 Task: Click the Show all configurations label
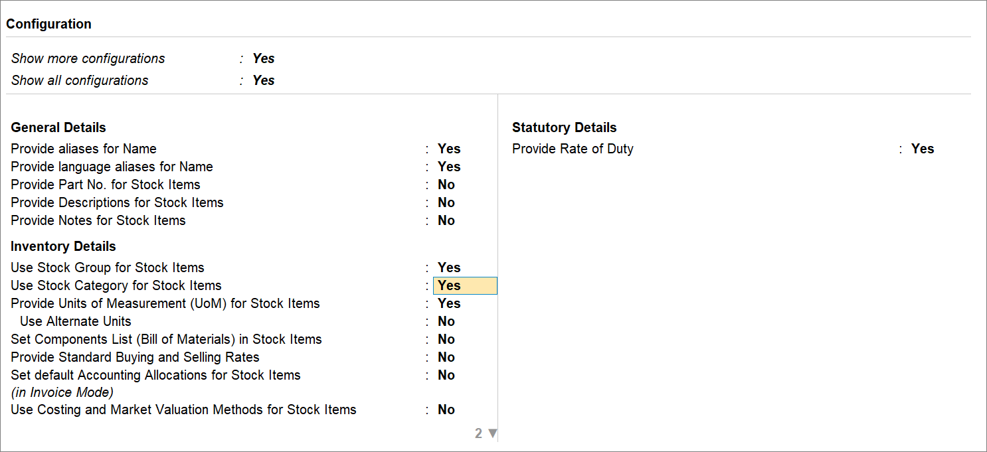80,80
